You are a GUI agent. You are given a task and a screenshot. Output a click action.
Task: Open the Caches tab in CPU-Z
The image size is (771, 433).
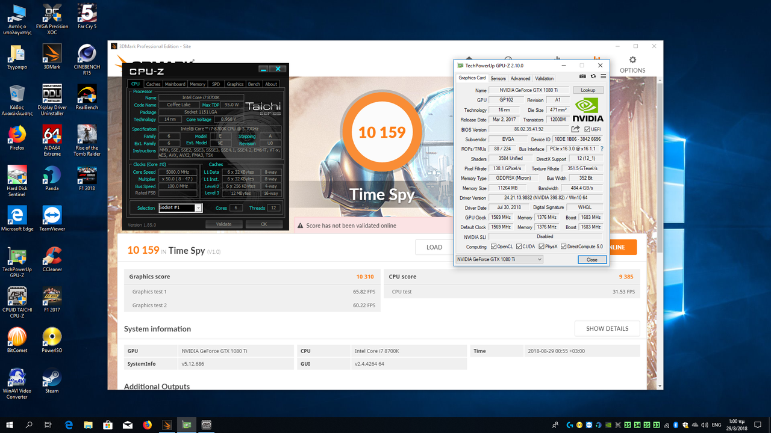[x=154, y=84]
